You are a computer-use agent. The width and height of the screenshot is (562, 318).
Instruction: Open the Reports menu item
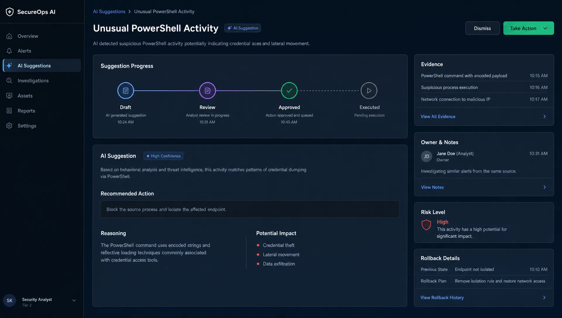42,111
